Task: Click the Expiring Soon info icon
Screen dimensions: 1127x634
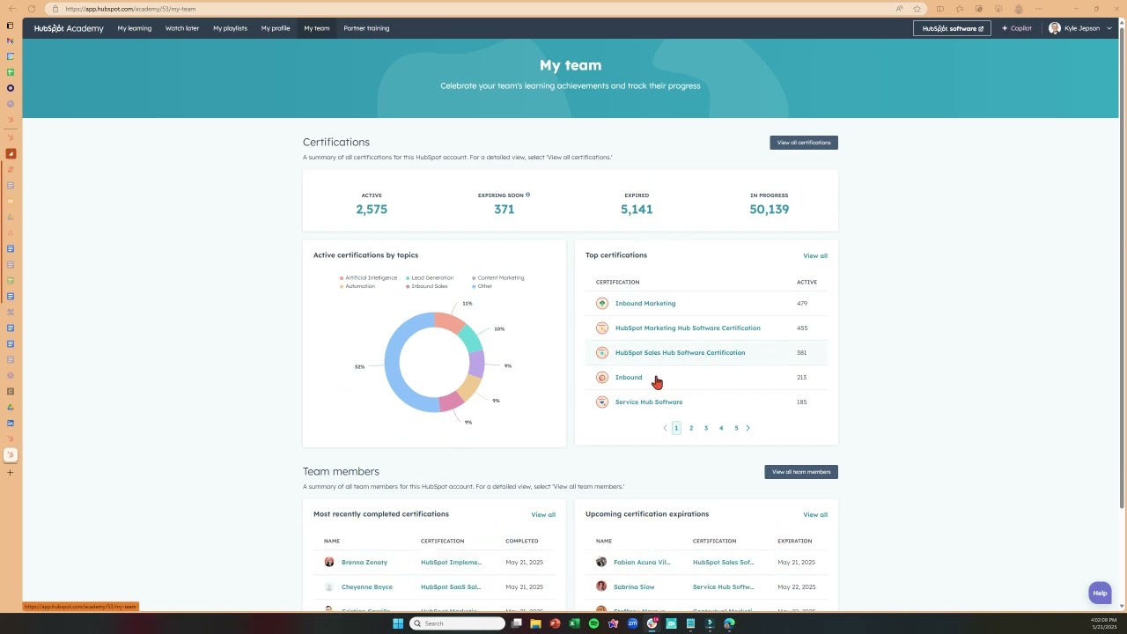Action: tap(527, 195)
